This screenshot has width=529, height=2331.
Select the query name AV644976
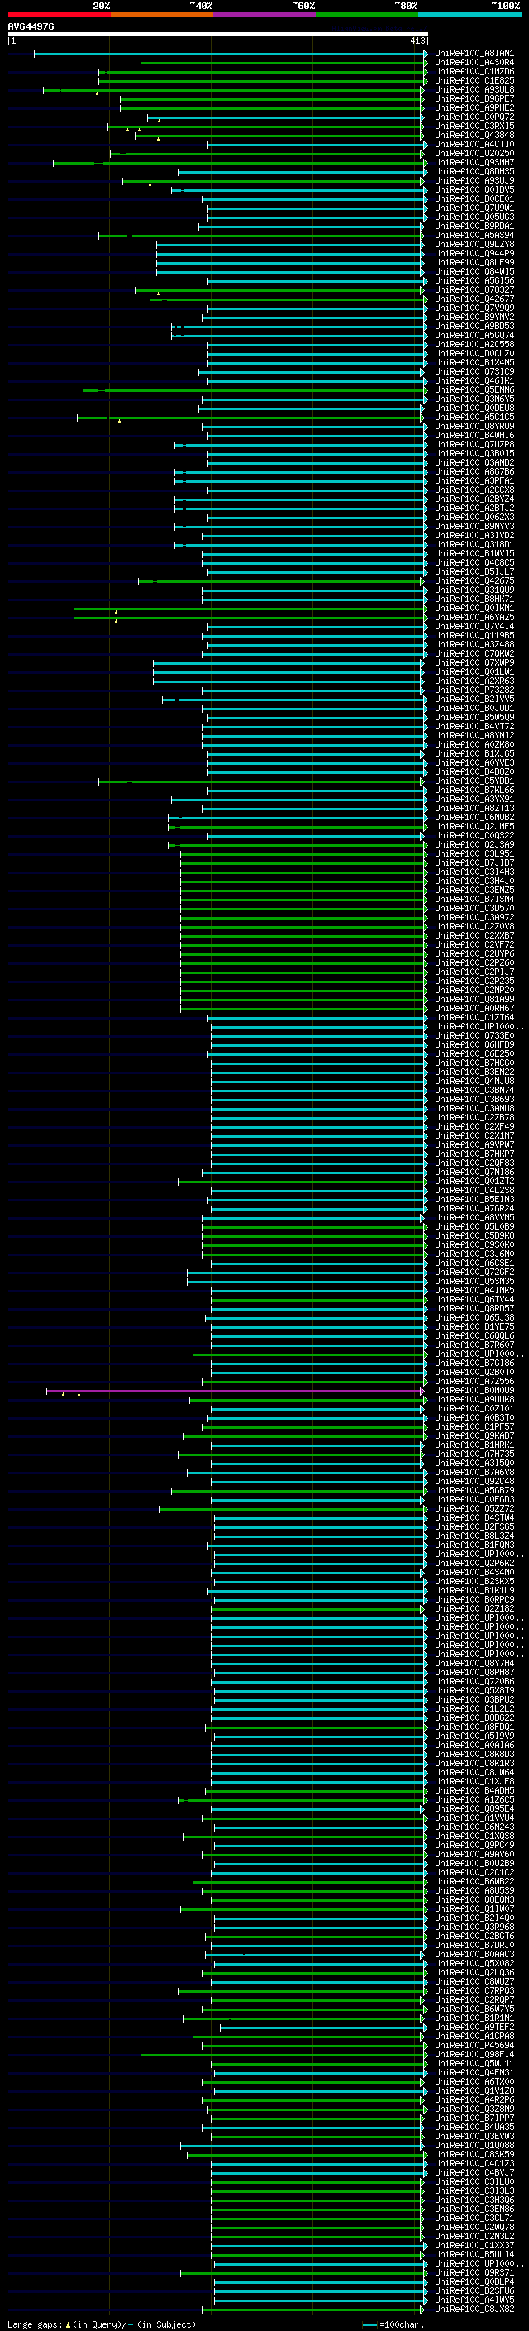[x=31, y=27]
